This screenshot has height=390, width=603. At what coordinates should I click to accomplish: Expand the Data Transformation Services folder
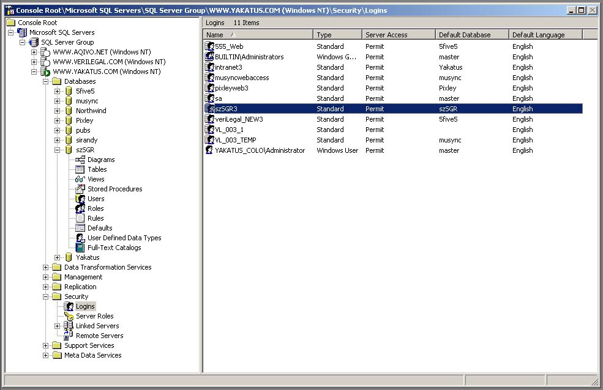click(x=45, y=267)
